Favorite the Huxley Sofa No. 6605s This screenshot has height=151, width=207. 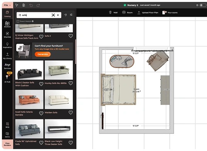pos(71,83)
